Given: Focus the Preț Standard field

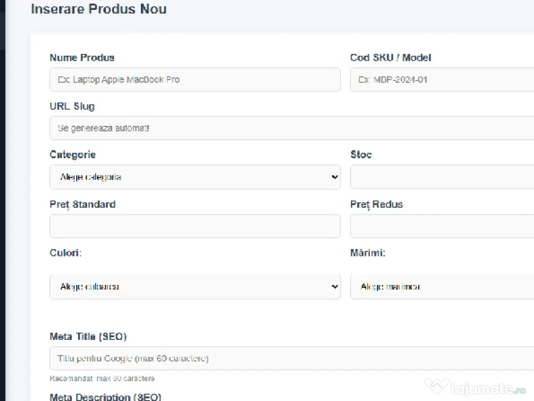Looking at the screenshot, I should (x=195, y=226).
